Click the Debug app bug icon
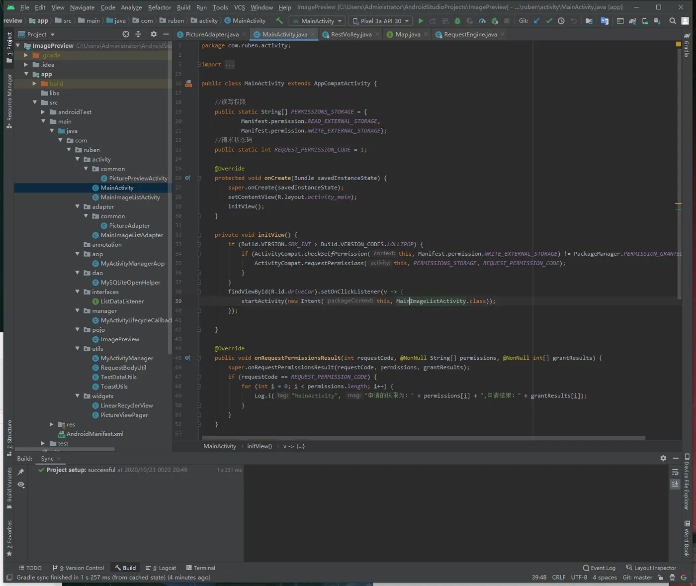Screen dimensions: 696x586 click(457, 21)
